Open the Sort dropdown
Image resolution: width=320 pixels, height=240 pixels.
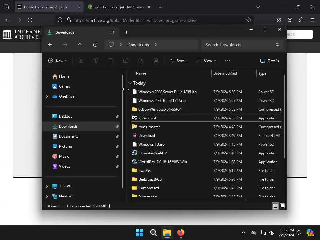(178, 61)
